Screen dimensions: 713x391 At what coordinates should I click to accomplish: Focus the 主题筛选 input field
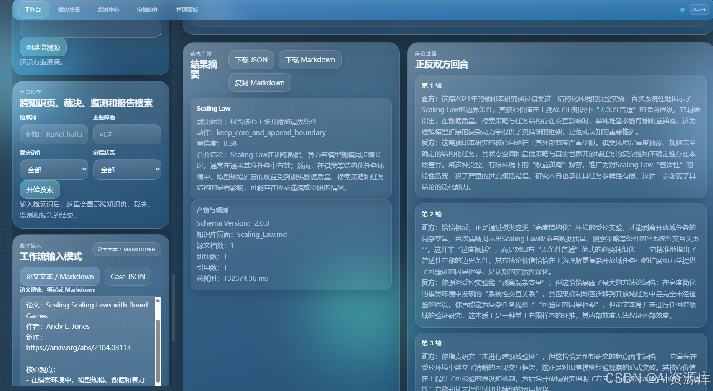click(127, 134)
